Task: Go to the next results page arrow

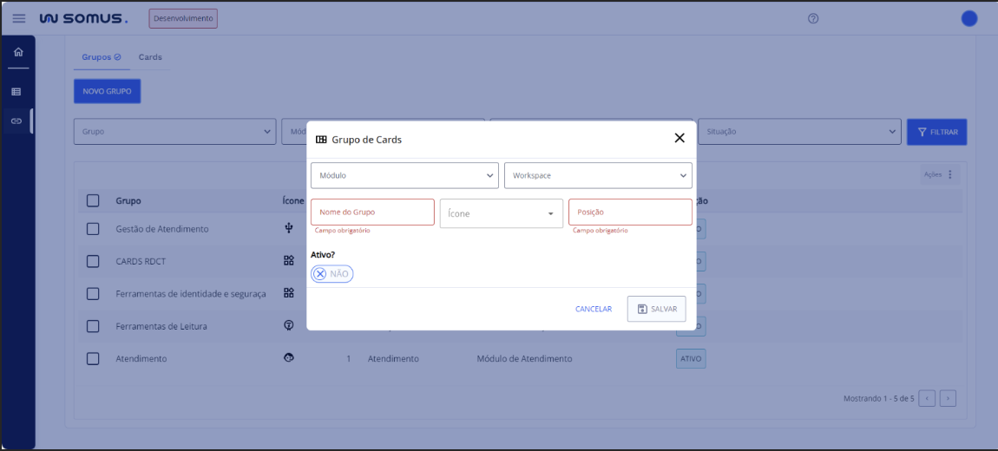Action: [x=948, y=398]
